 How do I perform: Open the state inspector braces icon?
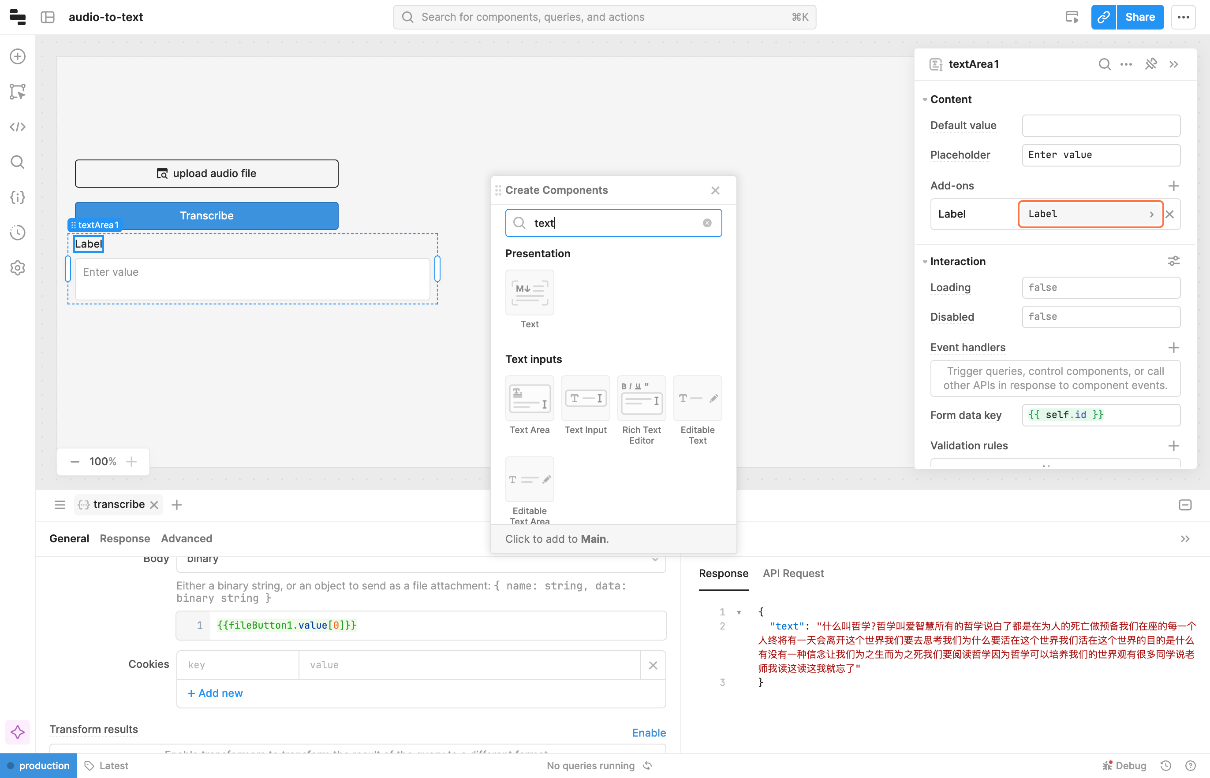(17, 197)
